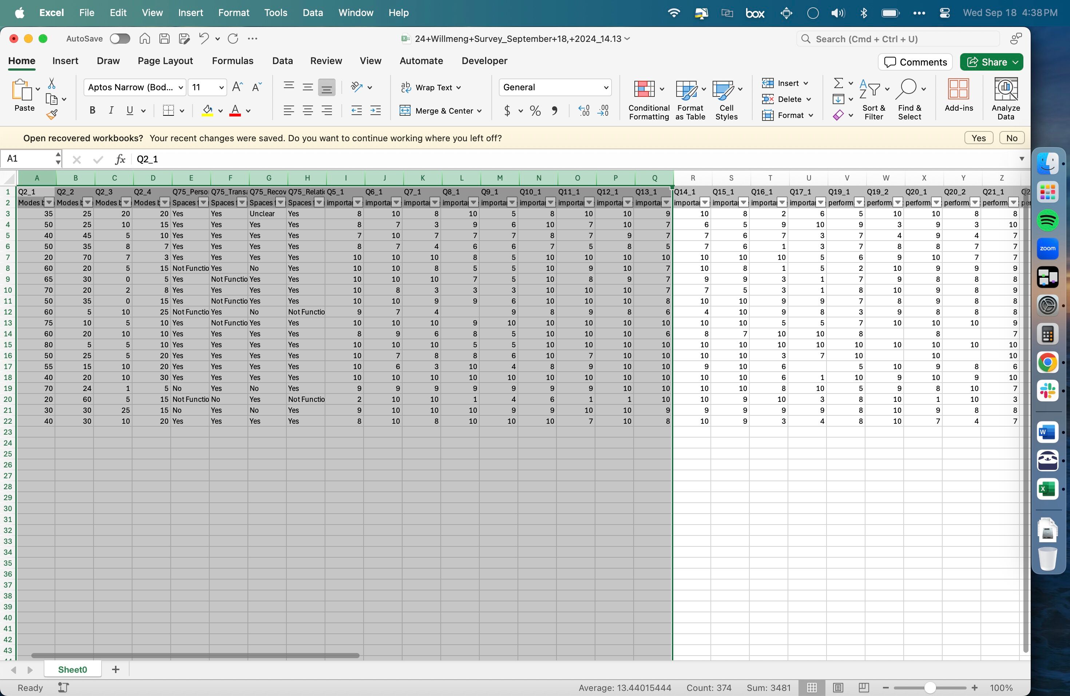Click the Percent Style icon

[x=535, y=111]
